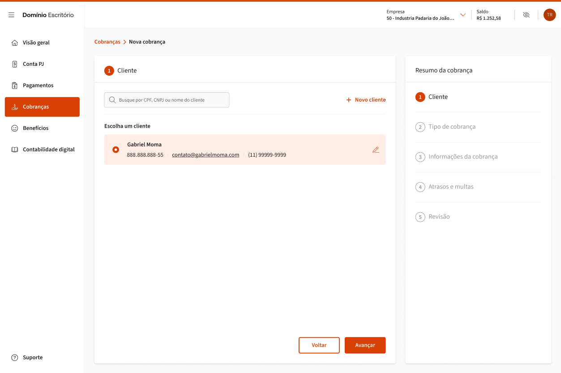Go to Cobranças breadcrumb link
561x373 pixels.
point(107,42)
